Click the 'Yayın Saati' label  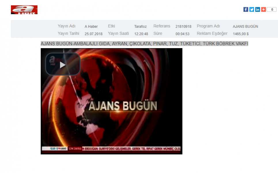click(x=118, y=33)
